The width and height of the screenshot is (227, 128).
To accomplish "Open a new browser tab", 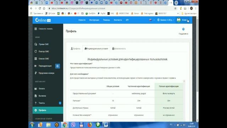I will click(176, 2).
